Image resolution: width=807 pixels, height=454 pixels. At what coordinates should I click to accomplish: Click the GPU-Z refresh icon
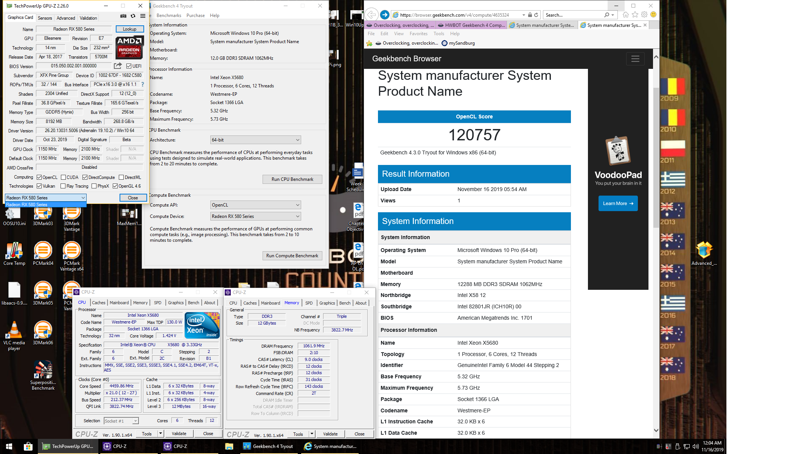[x=133, y=16]
